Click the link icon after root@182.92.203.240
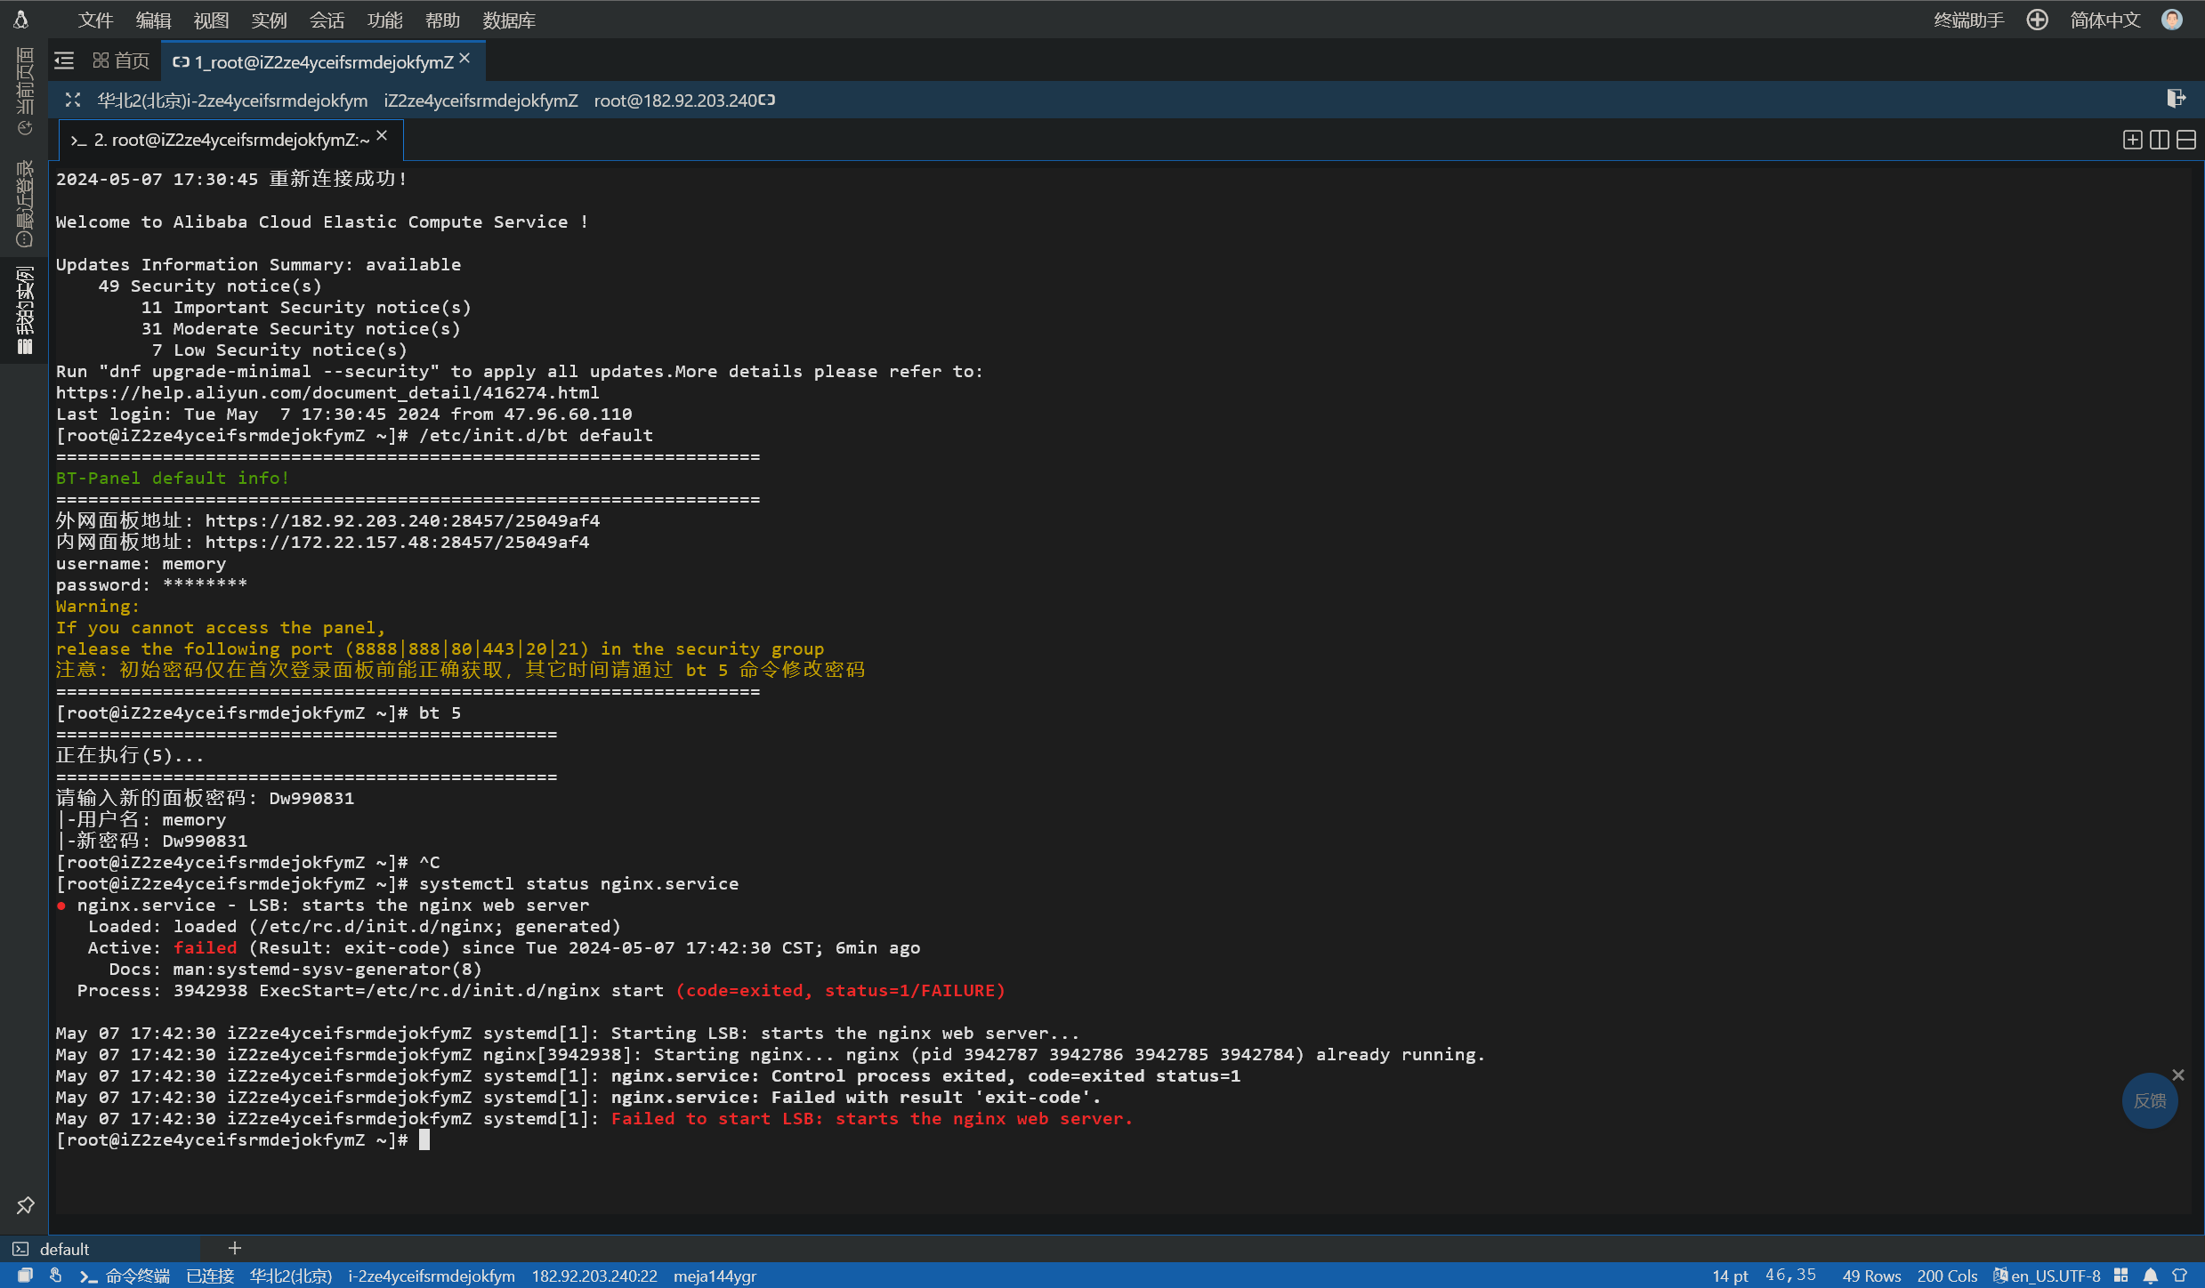This screenshot has width=2205, height=1288. tap(767, 100)
